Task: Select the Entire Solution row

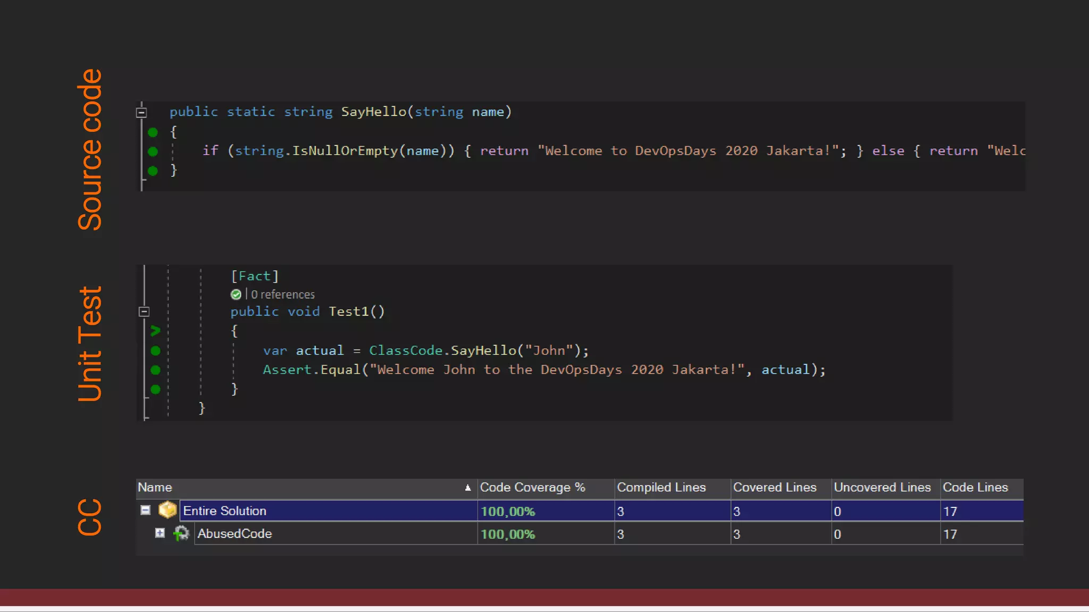Action: [580, 511]
